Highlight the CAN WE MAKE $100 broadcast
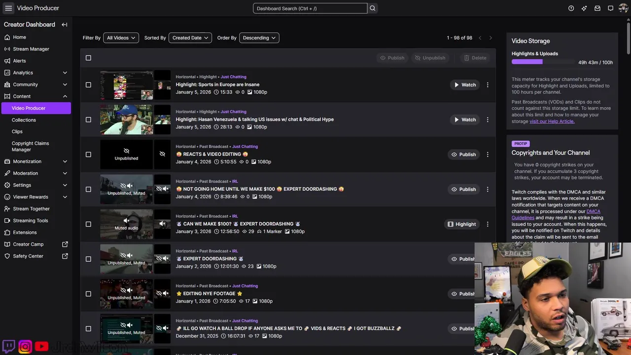 [462, 224]
